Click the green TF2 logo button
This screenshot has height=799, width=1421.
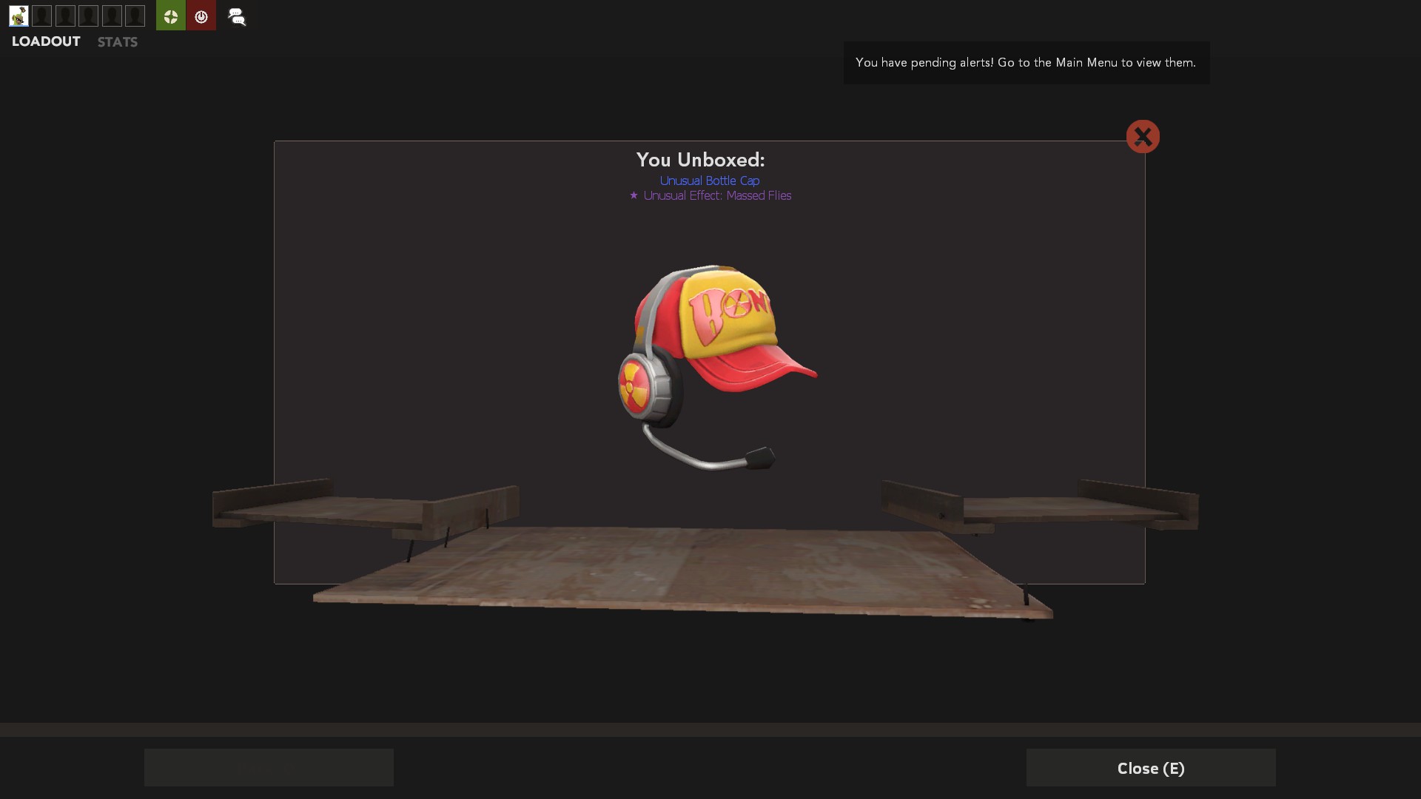pos(170,16)
